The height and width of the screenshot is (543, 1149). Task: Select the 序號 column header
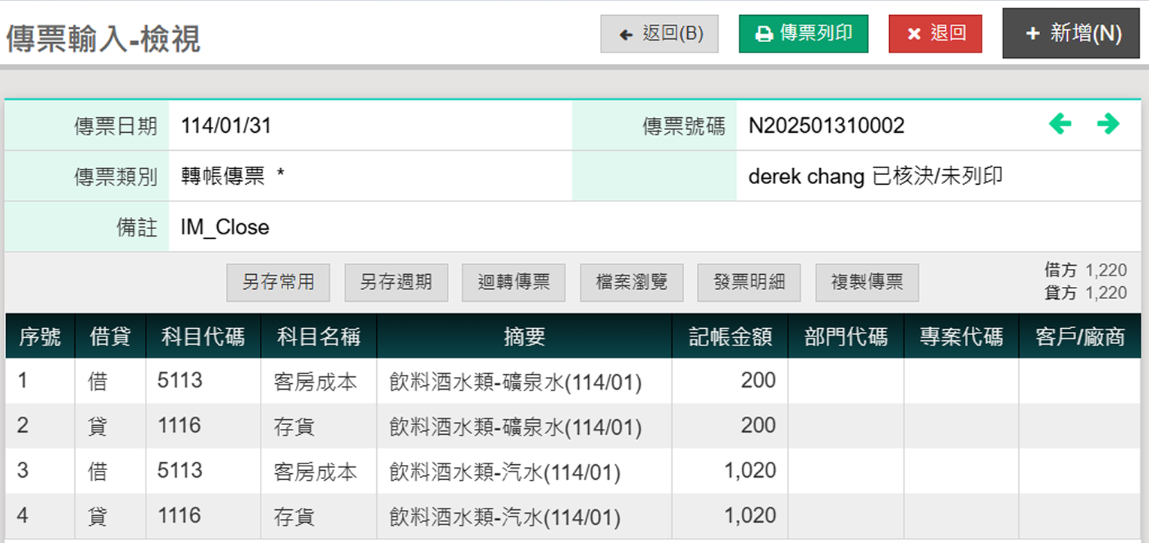(x=40, y=336)
